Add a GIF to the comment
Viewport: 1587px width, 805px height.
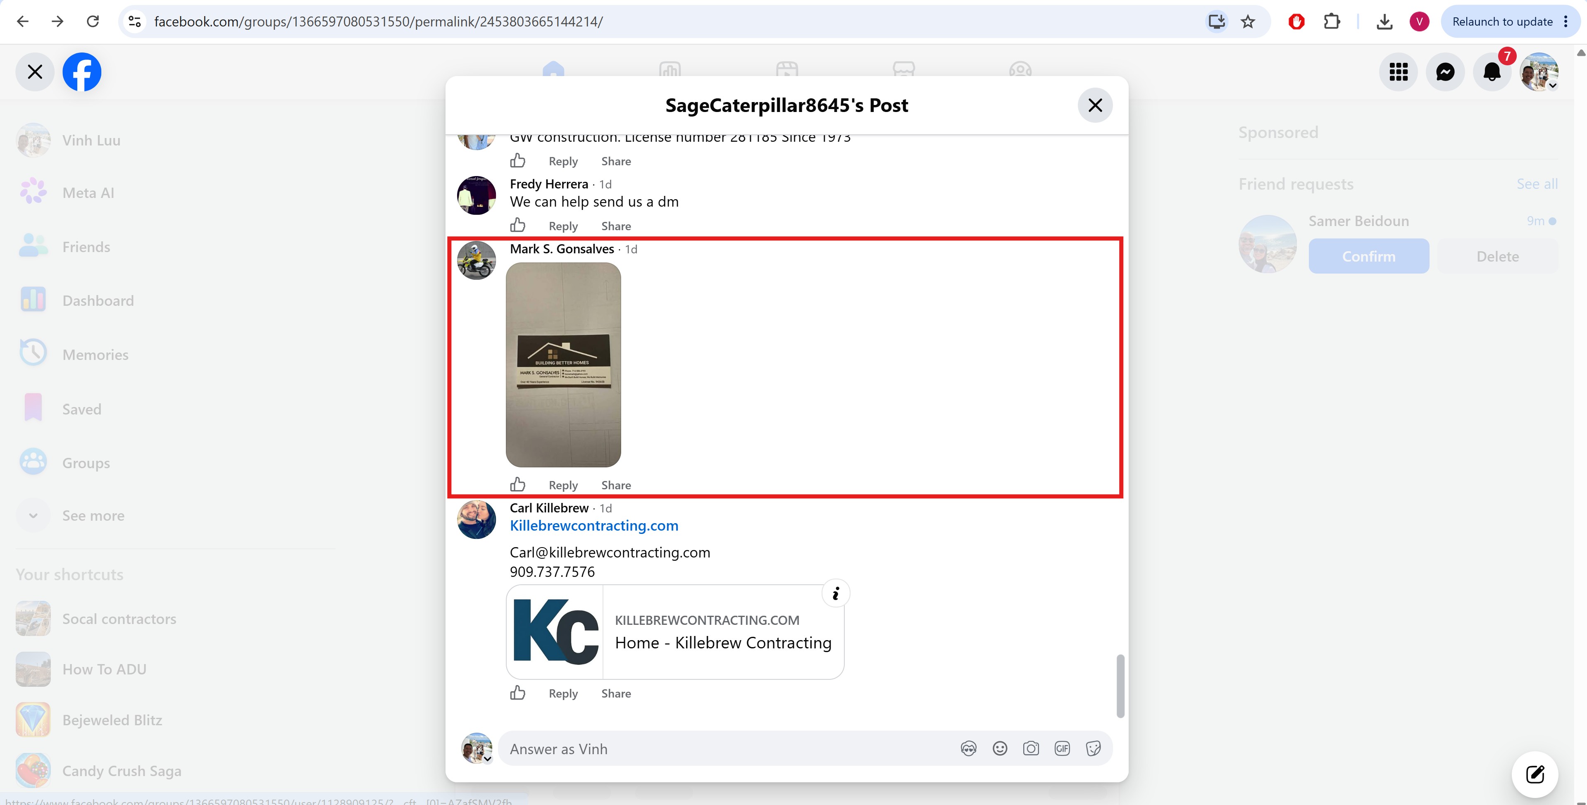[1062, 749]
